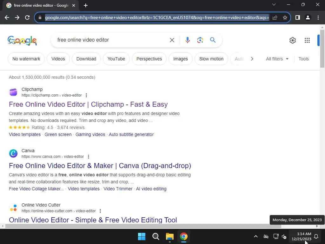Search by image with Google Lens
The height and width of the screenshot is (244, 325).
tap(200, 40)
